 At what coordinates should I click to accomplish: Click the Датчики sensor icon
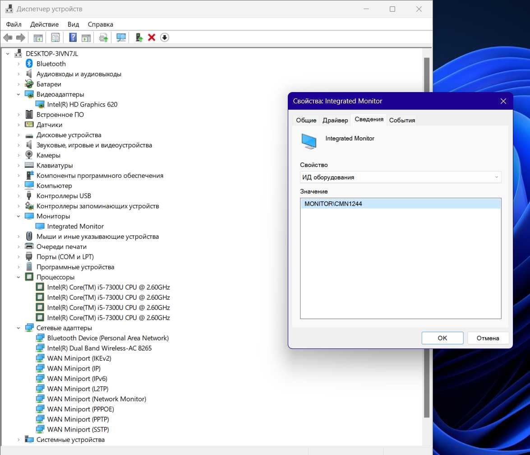(x=29, y=125)
